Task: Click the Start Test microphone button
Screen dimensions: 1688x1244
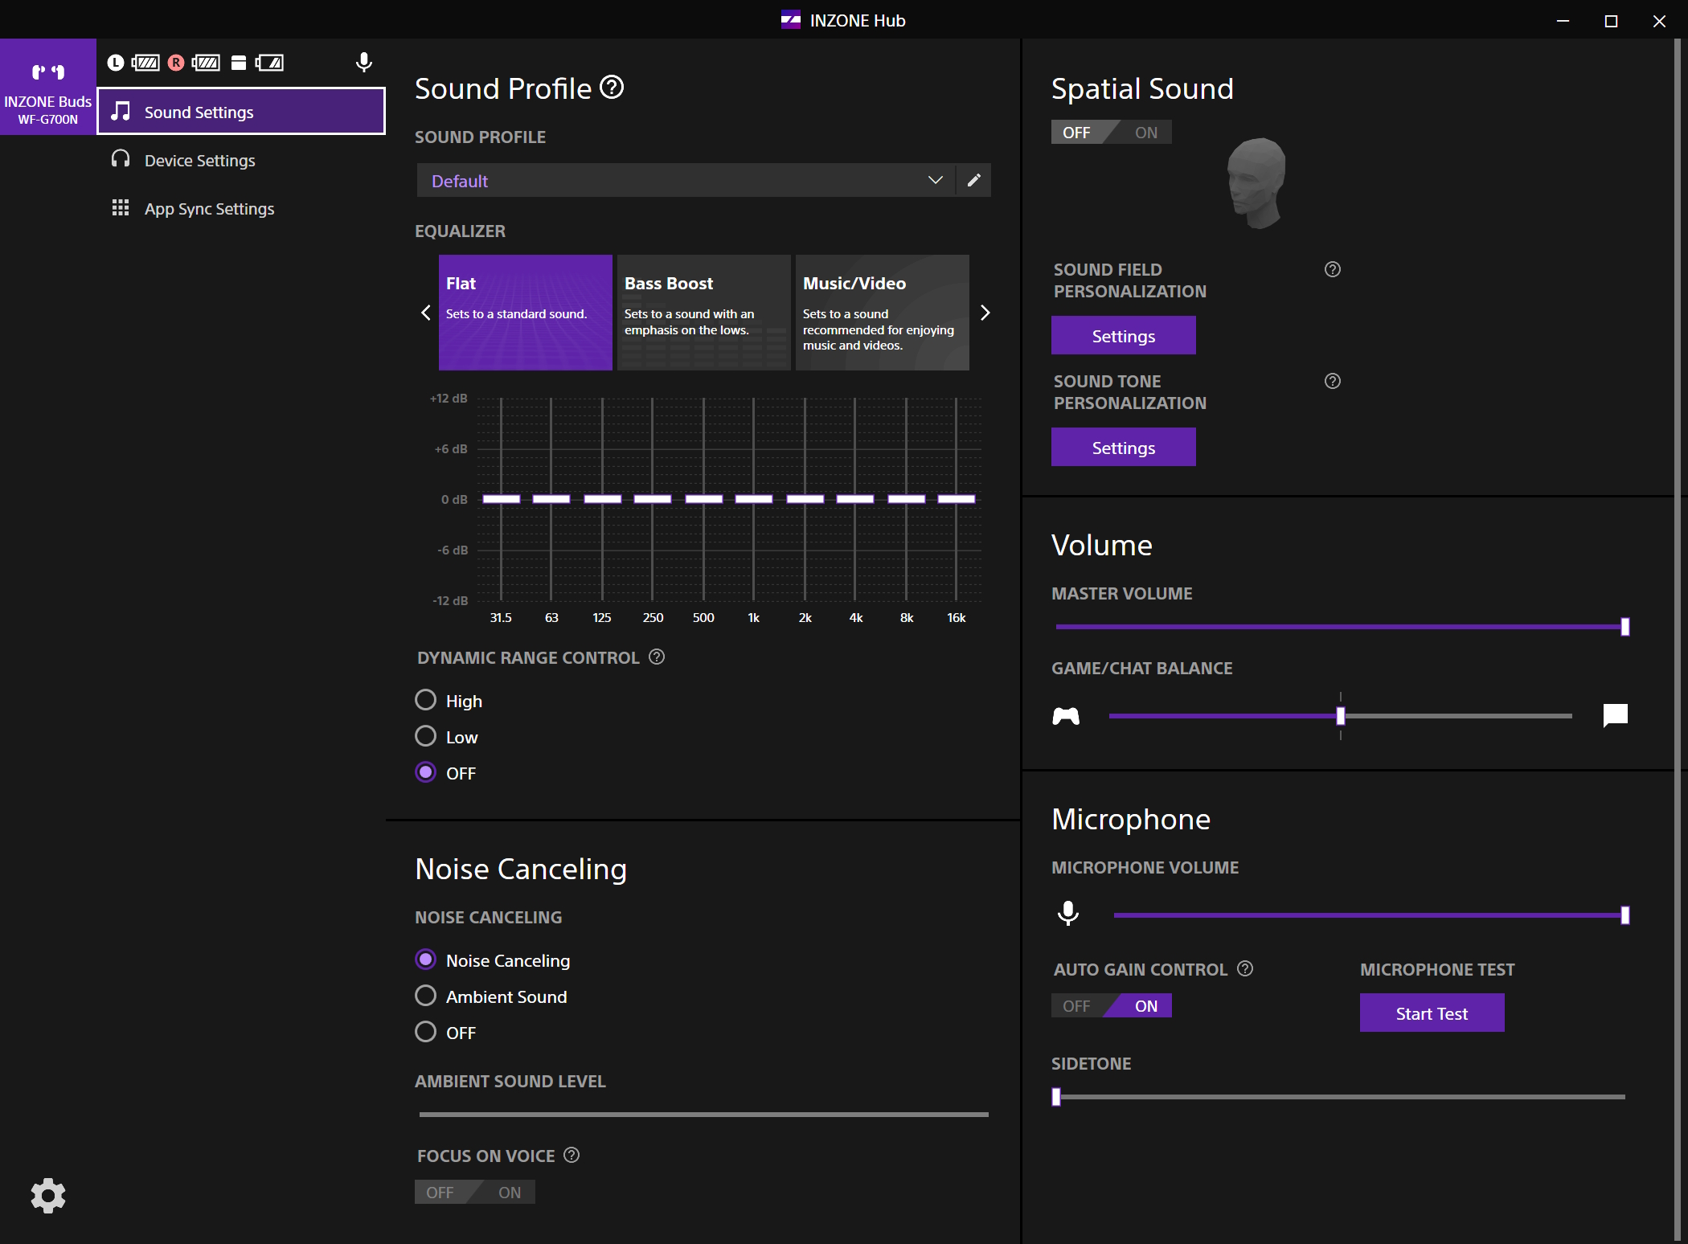Action: point(1431,1013)
